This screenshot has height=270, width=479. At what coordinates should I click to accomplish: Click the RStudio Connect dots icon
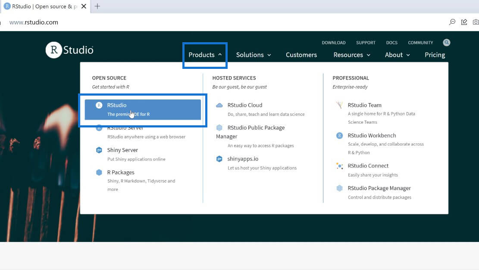pos(339,166)
